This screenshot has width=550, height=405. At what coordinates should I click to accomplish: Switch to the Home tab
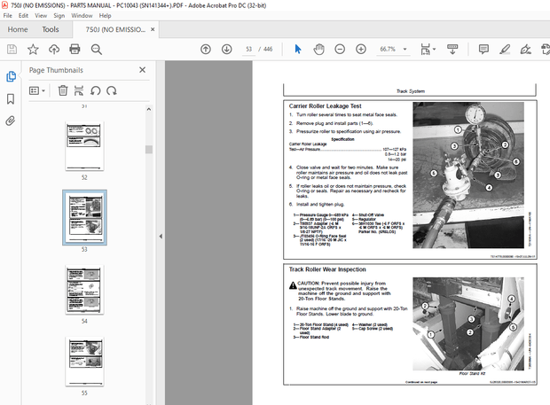(x=18, y=29)
